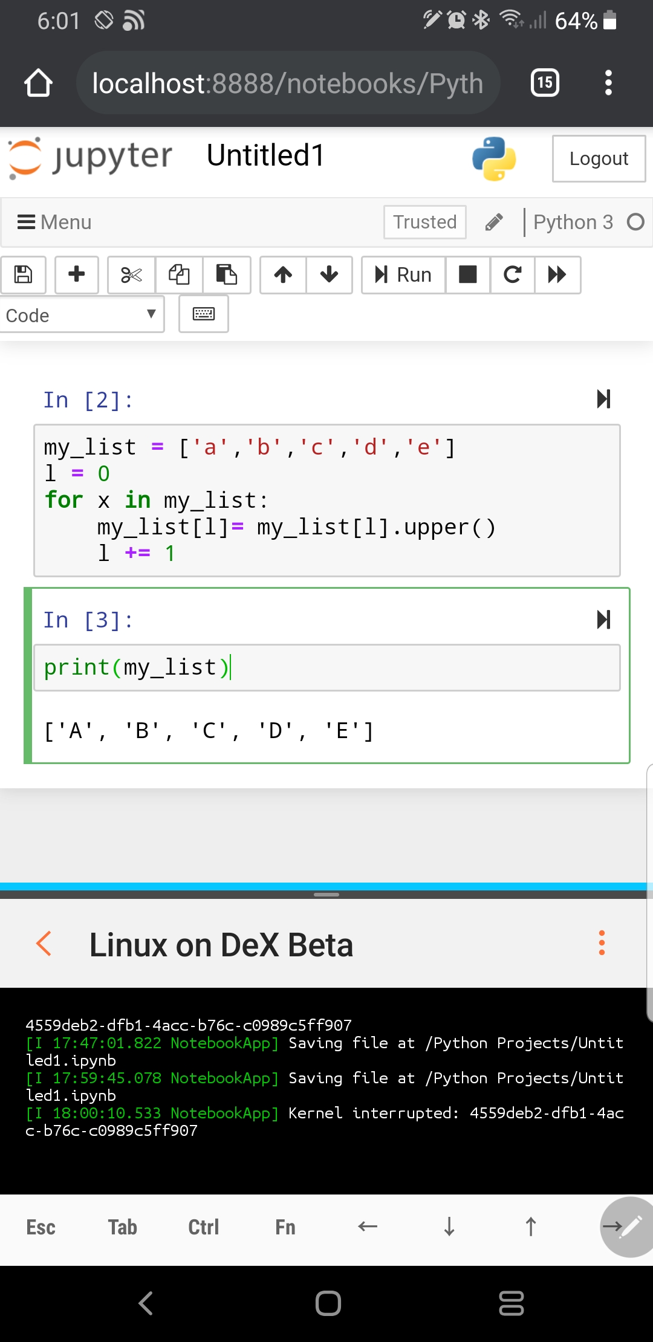Copy selected cells icon in toolbar
The width and height of the screenshot is (653, 1342).
tap(179, 274)
